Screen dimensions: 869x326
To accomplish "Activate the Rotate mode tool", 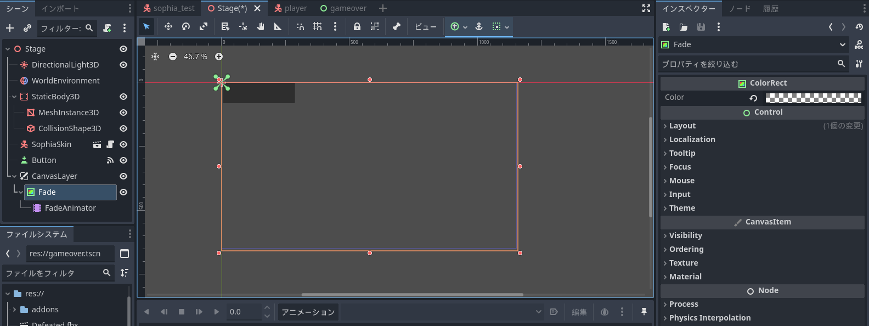I will (x=186, y=26).
